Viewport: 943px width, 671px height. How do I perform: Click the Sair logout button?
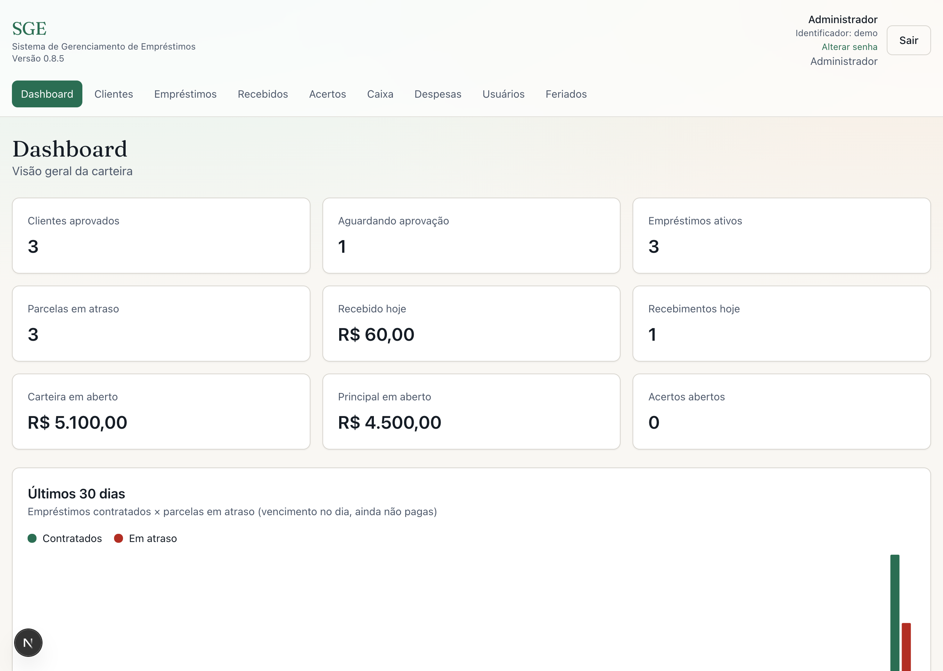pyautogui.click(x=908, y=40)
